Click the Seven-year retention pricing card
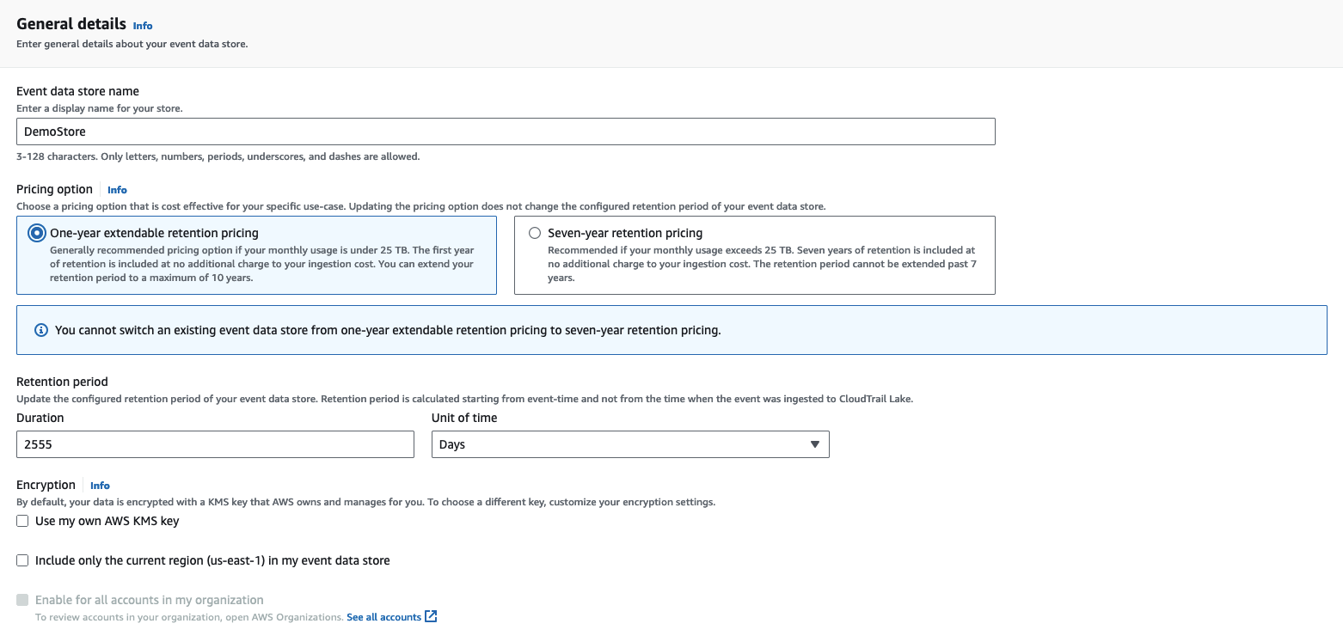Screen dimensions: 1343x642 coord(754,255)
